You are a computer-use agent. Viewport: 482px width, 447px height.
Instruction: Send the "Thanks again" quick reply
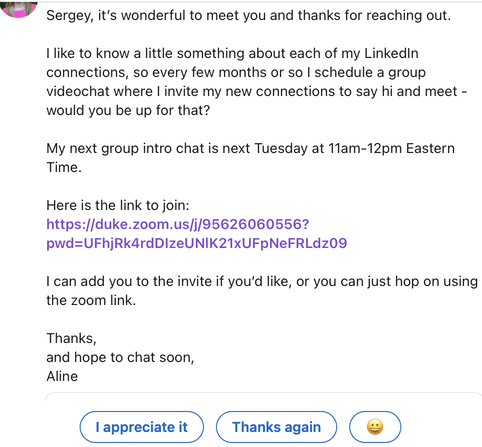point(277,427)
